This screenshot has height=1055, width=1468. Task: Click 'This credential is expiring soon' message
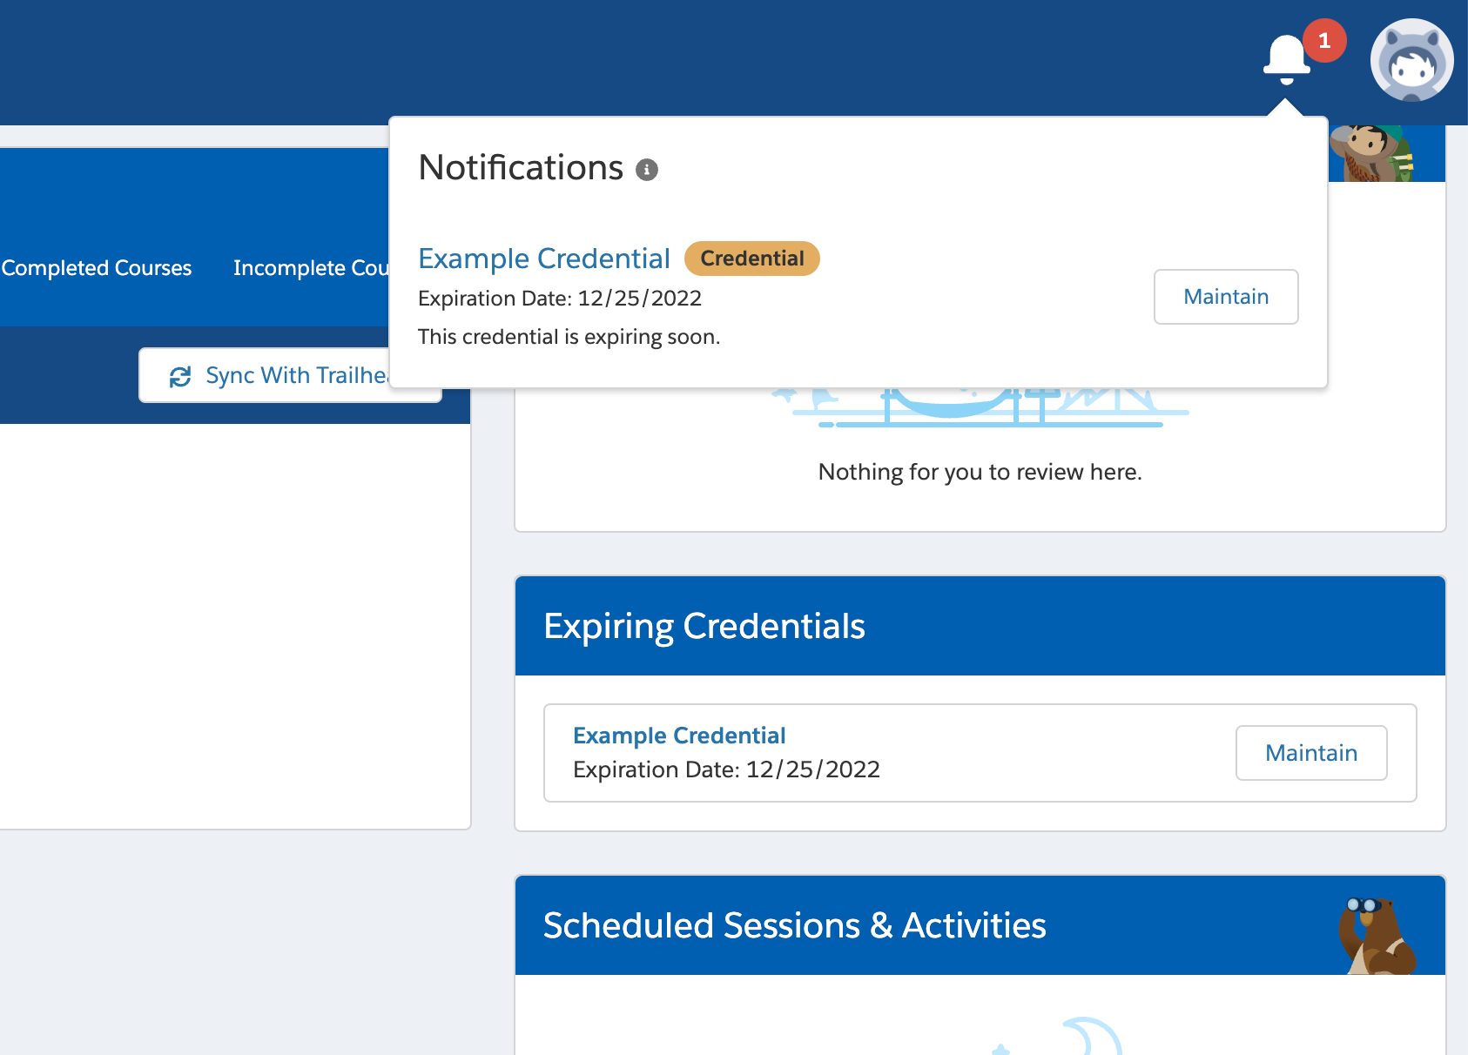pyautogui.click(x=569, y=337)
